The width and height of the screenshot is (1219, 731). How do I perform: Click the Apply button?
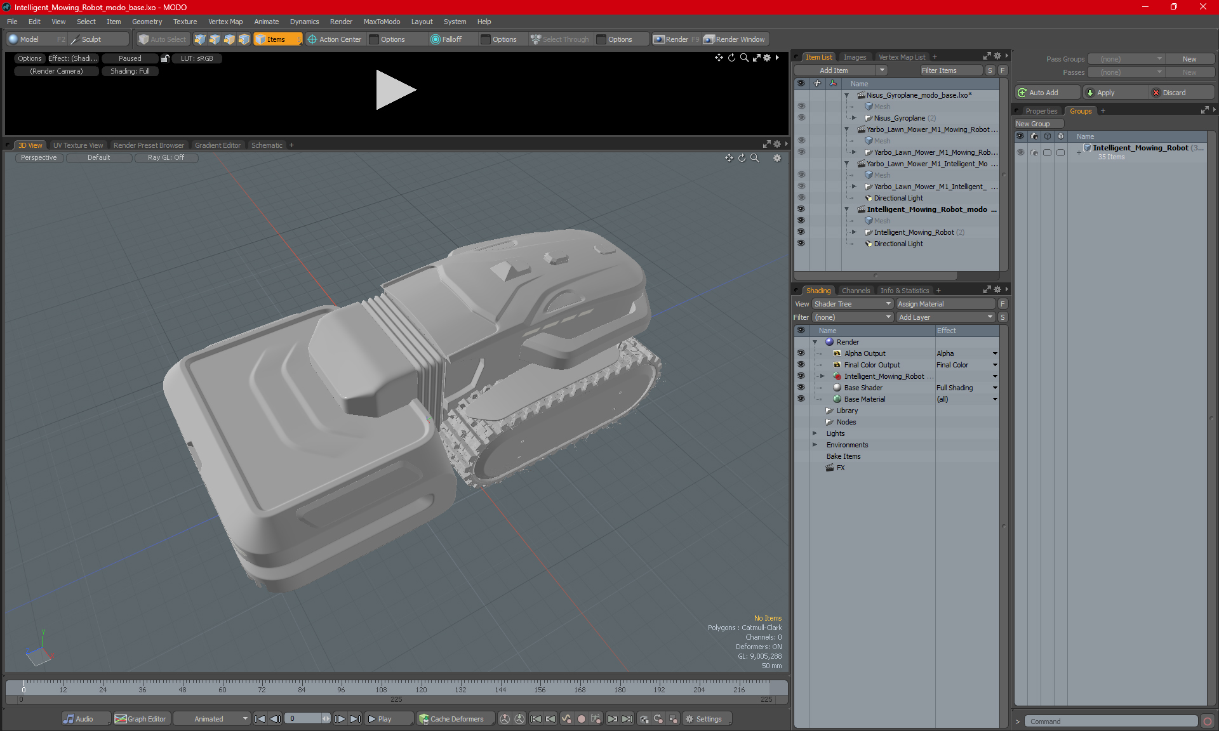pyautogui.click(x=1115, y=93)
